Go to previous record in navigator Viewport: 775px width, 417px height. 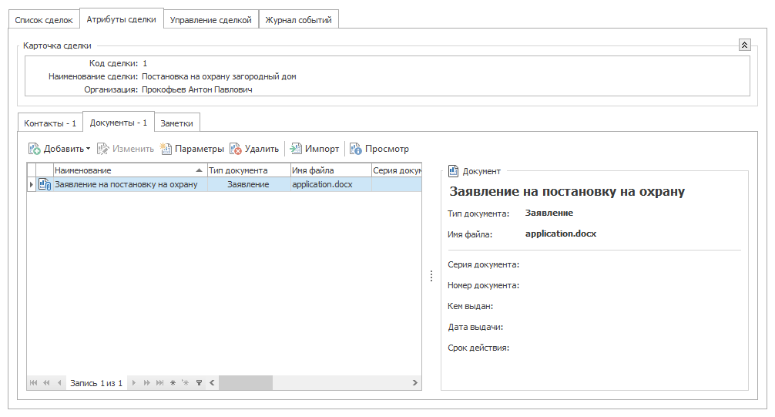59,383
